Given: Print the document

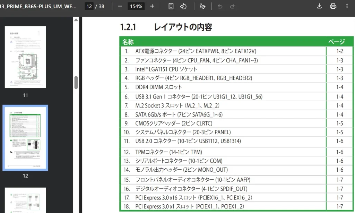Looking at the screenshot, I should 333,6.
